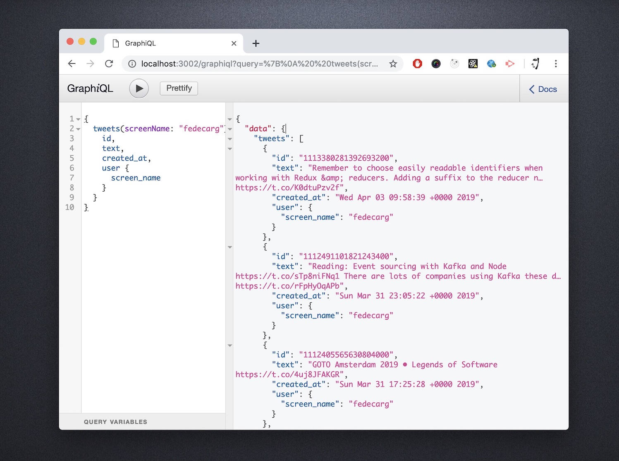Click the text line on query line 4
The height and width of the screenshot is (461, 619).
click(x=111, y=148)
